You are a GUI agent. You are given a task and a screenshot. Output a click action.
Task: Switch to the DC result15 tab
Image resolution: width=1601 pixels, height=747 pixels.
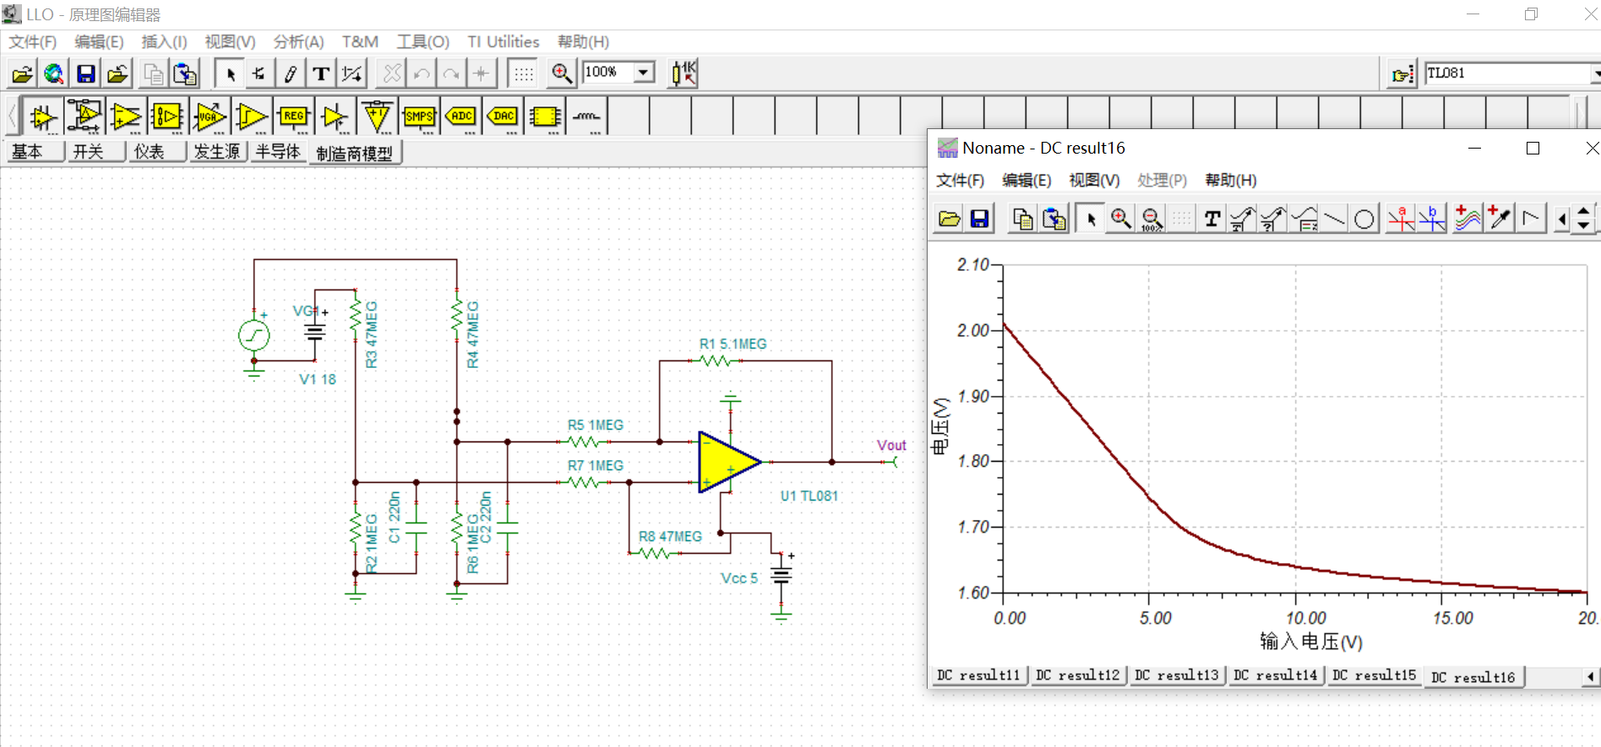[x=1374, y=675]
